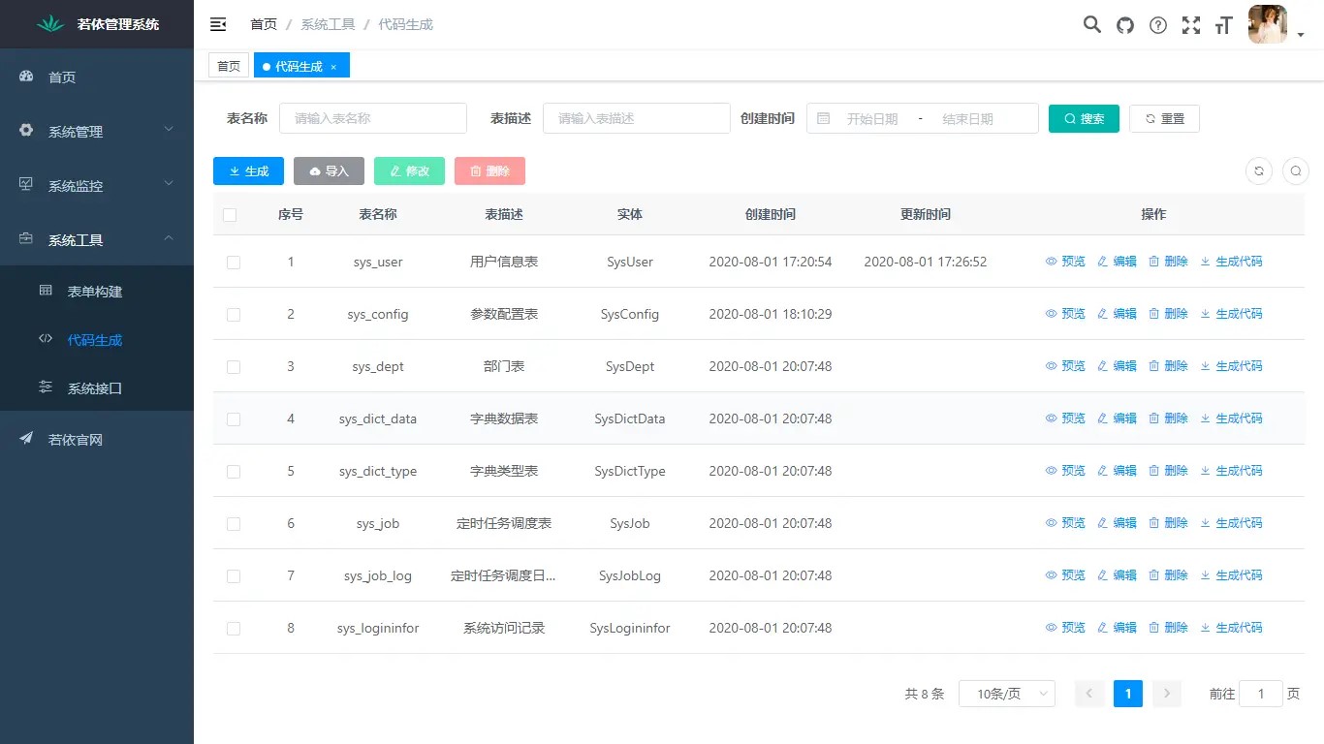This screenshot has height=744, width=1324.
Task: Open the GitHub source link icon
Action: [1124, 25]
